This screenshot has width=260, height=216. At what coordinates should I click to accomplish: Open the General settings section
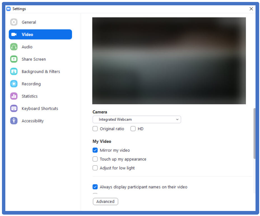(x=29, y=22)
